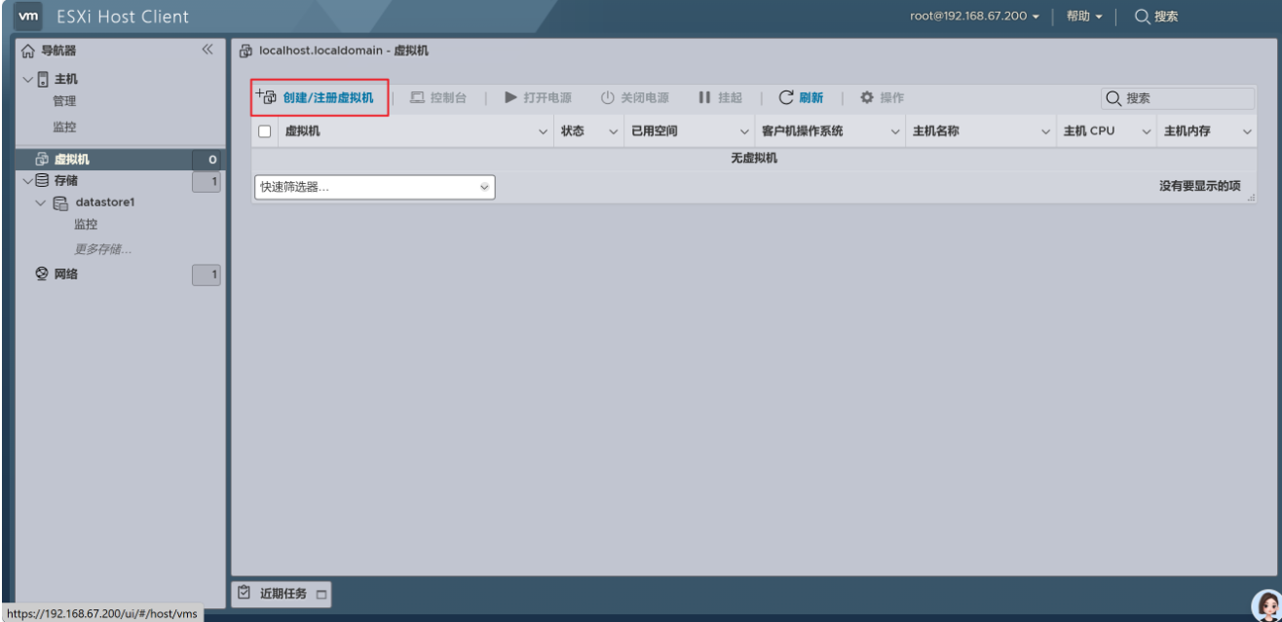Screen dimensions: 1282x622
Task: Click the Power Off icon in toolbar
Action: [x=607, y=97]
